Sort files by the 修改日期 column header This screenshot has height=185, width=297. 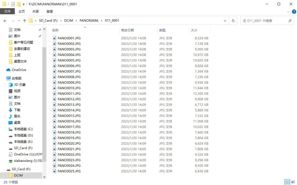[128, 30]
